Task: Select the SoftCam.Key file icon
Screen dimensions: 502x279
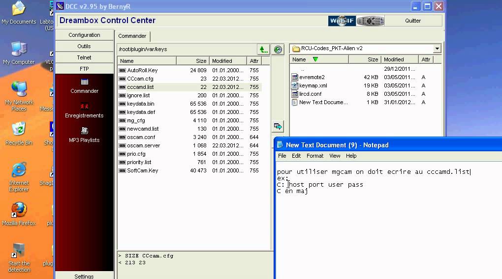Action: pyautogui.click(x=122, y=170)
